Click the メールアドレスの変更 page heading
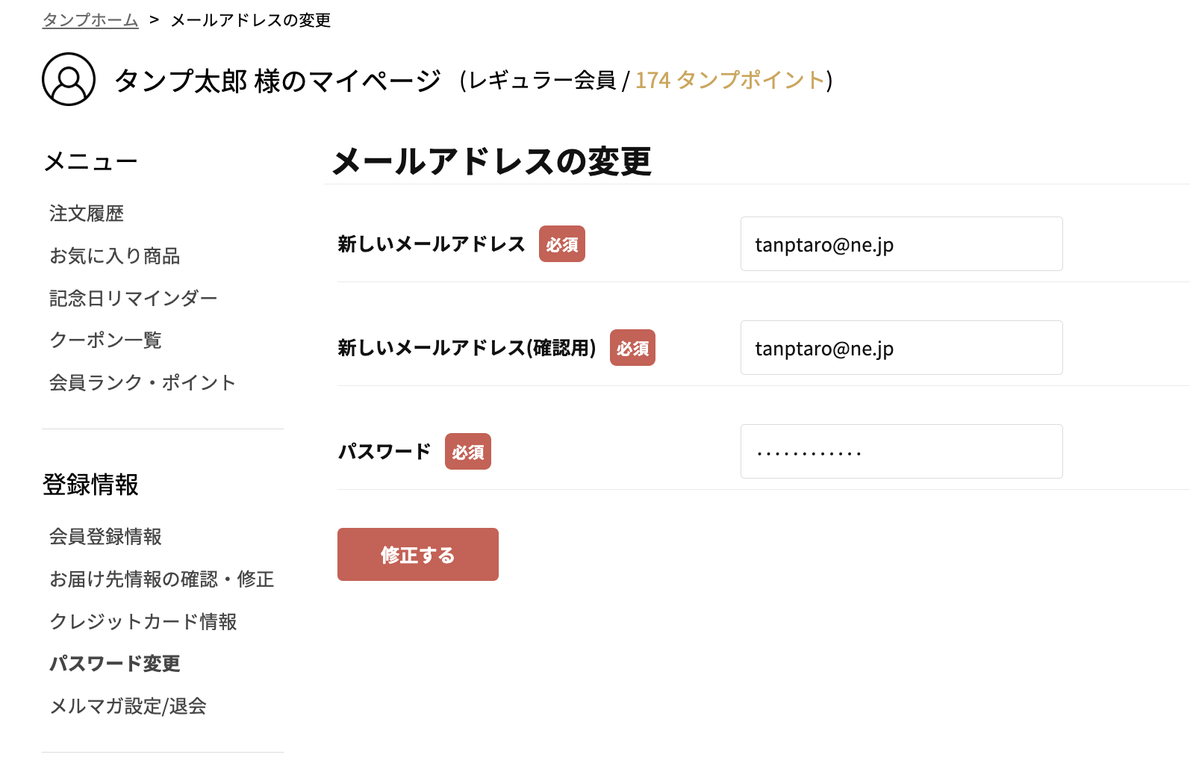This screenshot has height=781, width=1190. click(x=491, y=160)
